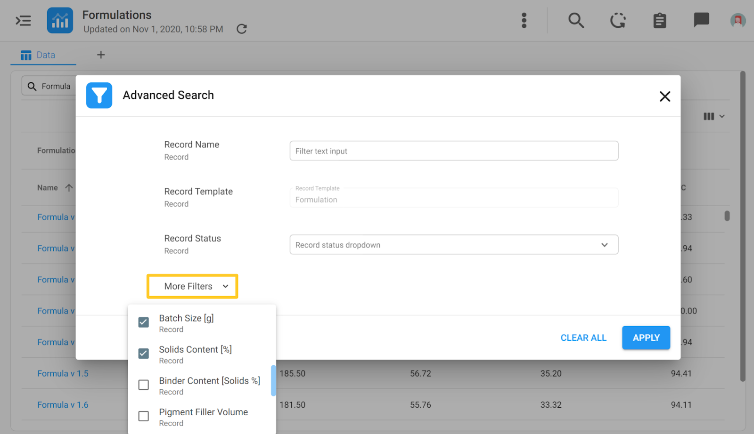The height and width of the screenshot is (434, 754).
Task: Click the Record Template Formulation field
Action: point(454,197)
